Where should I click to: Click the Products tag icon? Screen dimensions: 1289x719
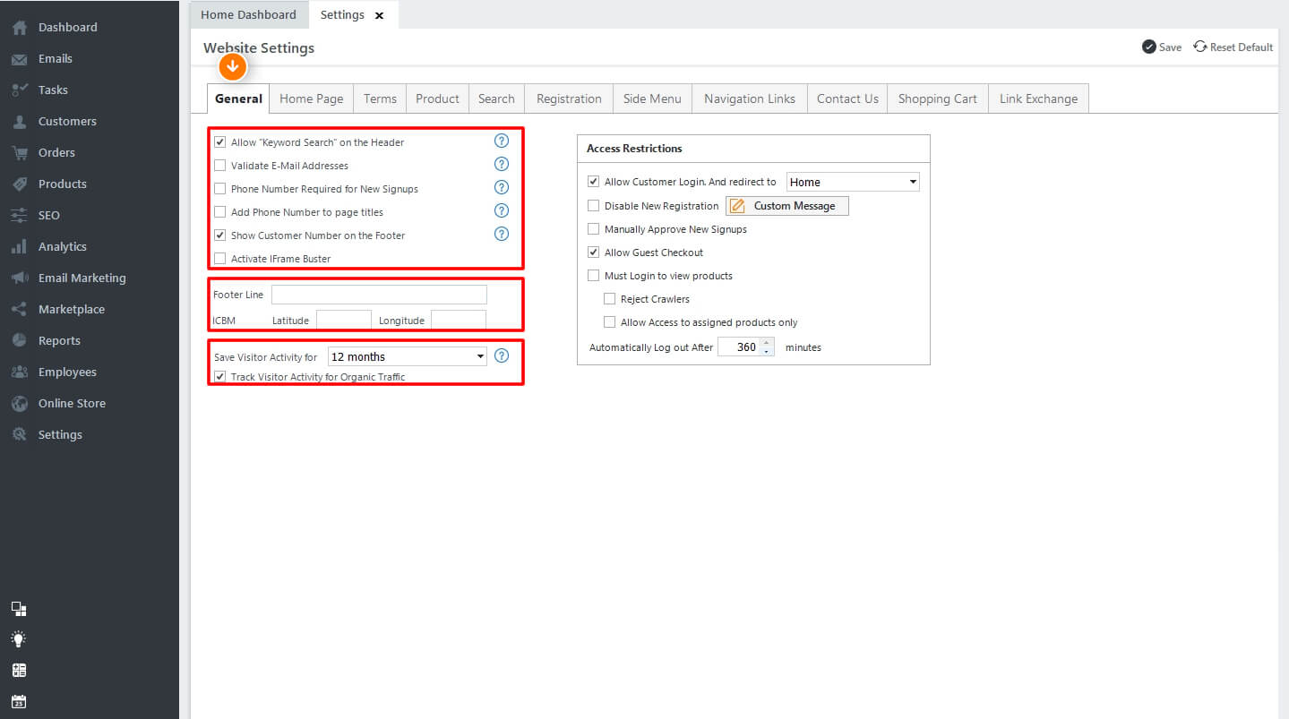[19, 184]
